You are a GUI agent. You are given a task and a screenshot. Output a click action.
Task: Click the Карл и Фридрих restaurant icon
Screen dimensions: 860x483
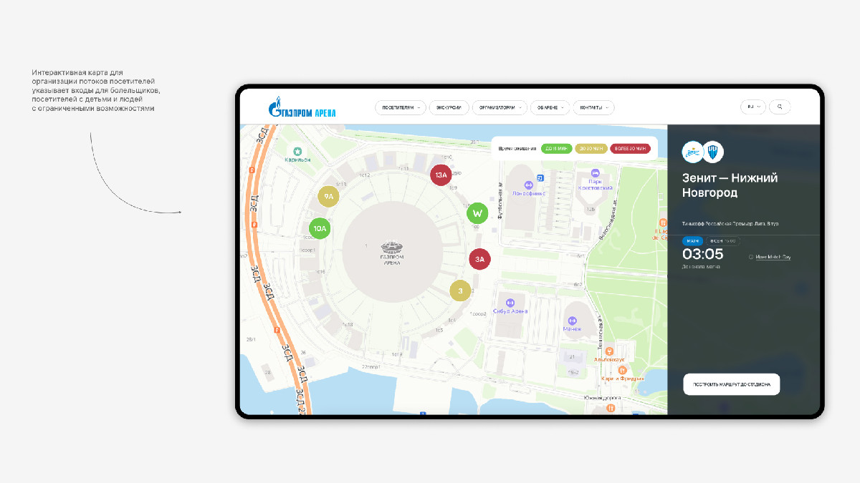point(623,370)
